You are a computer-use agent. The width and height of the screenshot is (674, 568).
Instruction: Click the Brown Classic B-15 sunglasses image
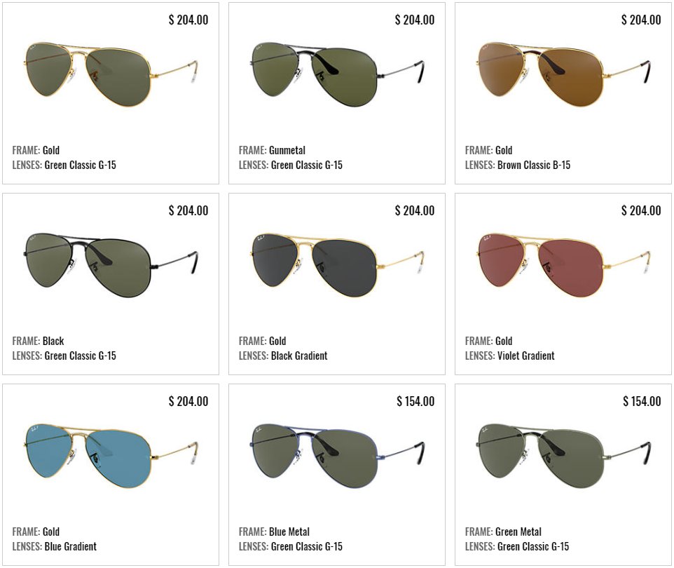point(563,74)
